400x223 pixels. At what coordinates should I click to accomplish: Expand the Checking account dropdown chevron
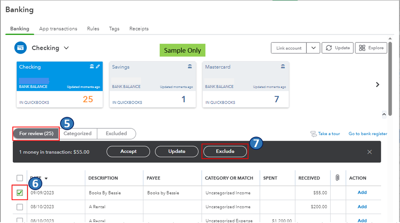[66, 48]
